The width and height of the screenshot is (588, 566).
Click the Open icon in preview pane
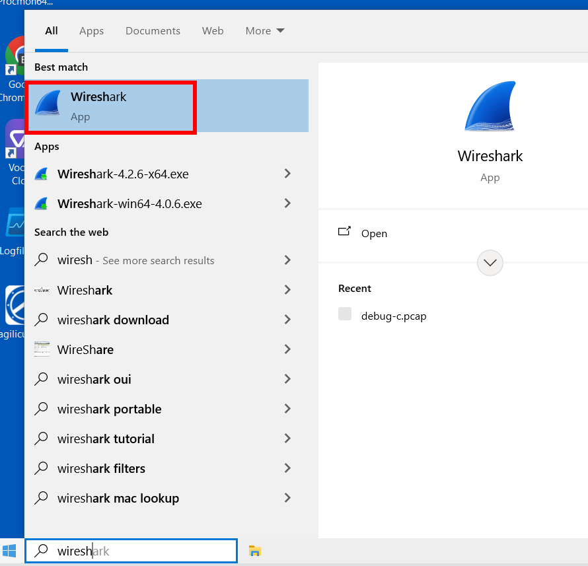pos(344,232)
